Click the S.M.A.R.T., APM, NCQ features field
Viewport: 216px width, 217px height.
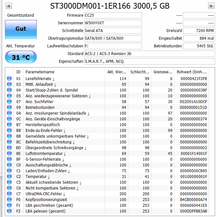click(x=150, y=61)
